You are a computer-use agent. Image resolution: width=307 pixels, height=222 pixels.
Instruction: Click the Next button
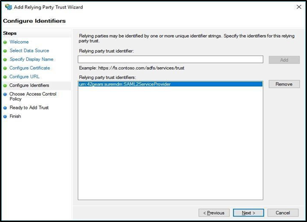pyautogui.click(x=248, y=213)
